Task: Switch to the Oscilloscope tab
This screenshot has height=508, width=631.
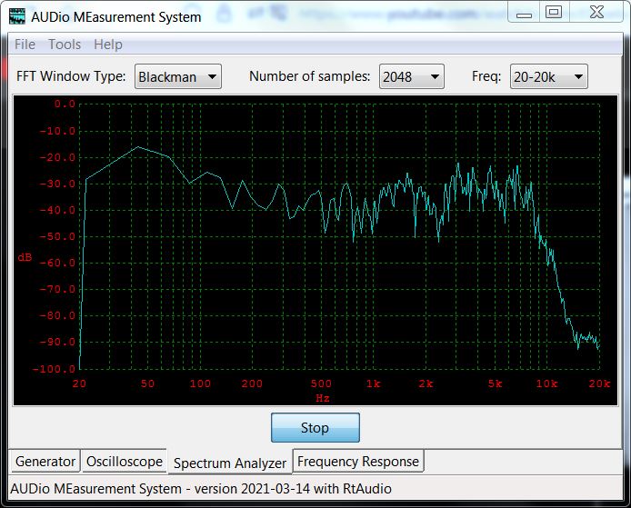Action: point(125,462)
